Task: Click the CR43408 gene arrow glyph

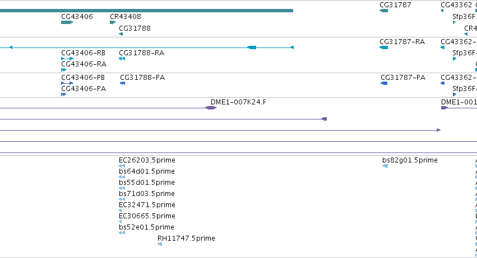Action: pyautogui.click(x=113, y=22)
